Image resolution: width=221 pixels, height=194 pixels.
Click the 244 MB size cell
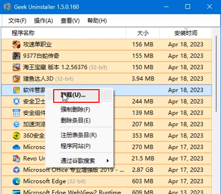tap(143, 101)
